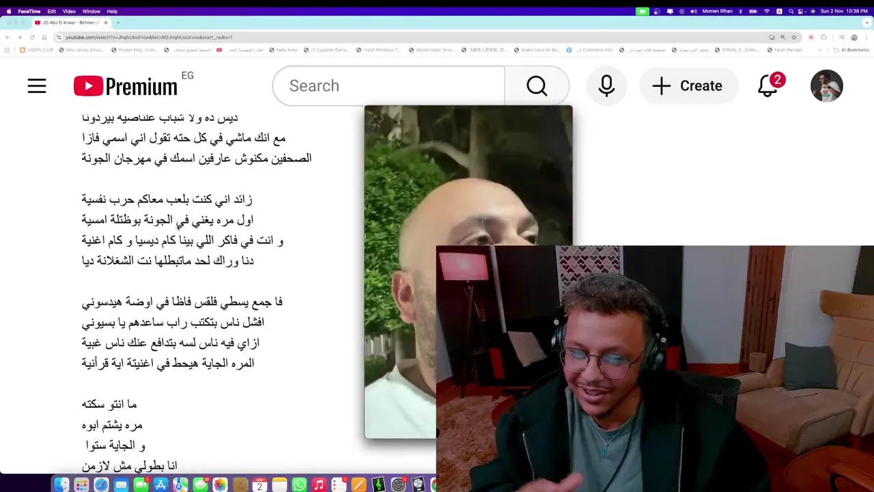874x492 pixels.
Task: Open Finder from the Dock
Action: [x=61, y=484]
